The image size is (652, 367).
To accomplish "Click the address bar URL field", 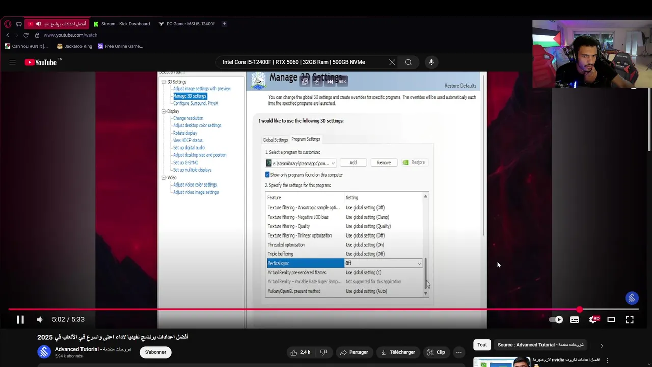I will 70,35.
